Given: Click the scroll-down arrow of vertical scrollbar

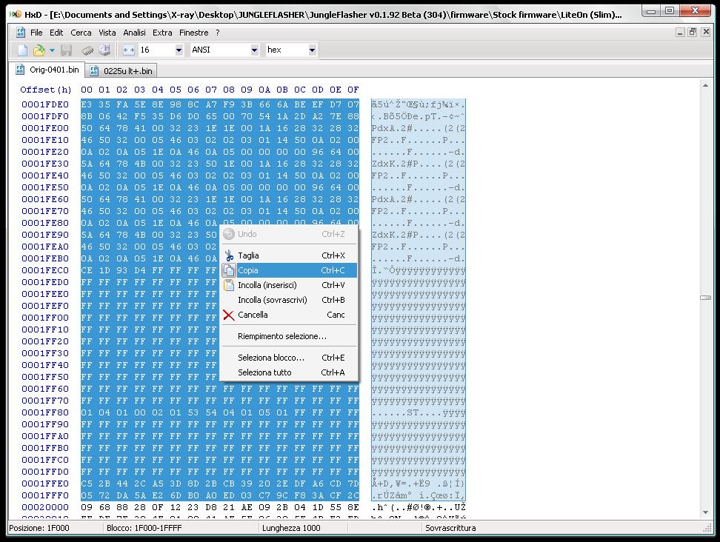Looking at the screenshot, I should pyautogui.click(x=706, y=512).
